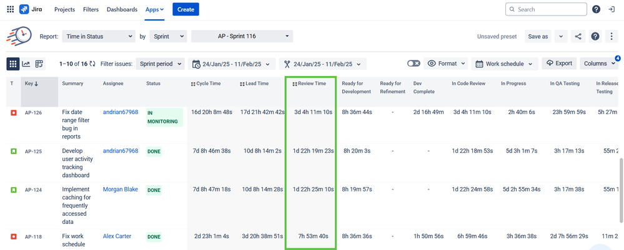
Task: Click the Assignee column header
Action: pyautogui.click(x=114, y=84)
